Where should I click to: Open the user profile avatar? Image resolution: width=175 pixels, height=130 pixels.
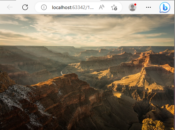point(132,7)
